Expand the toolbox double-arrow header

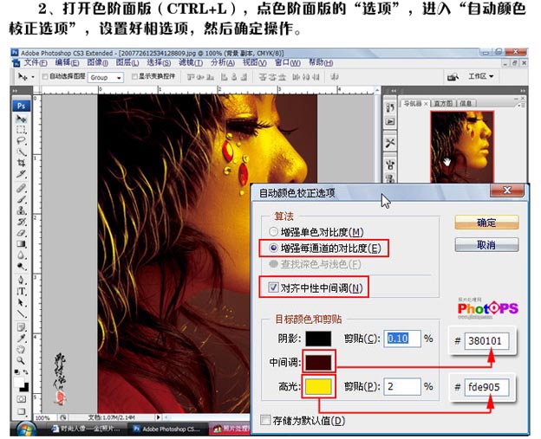(16, 91)
